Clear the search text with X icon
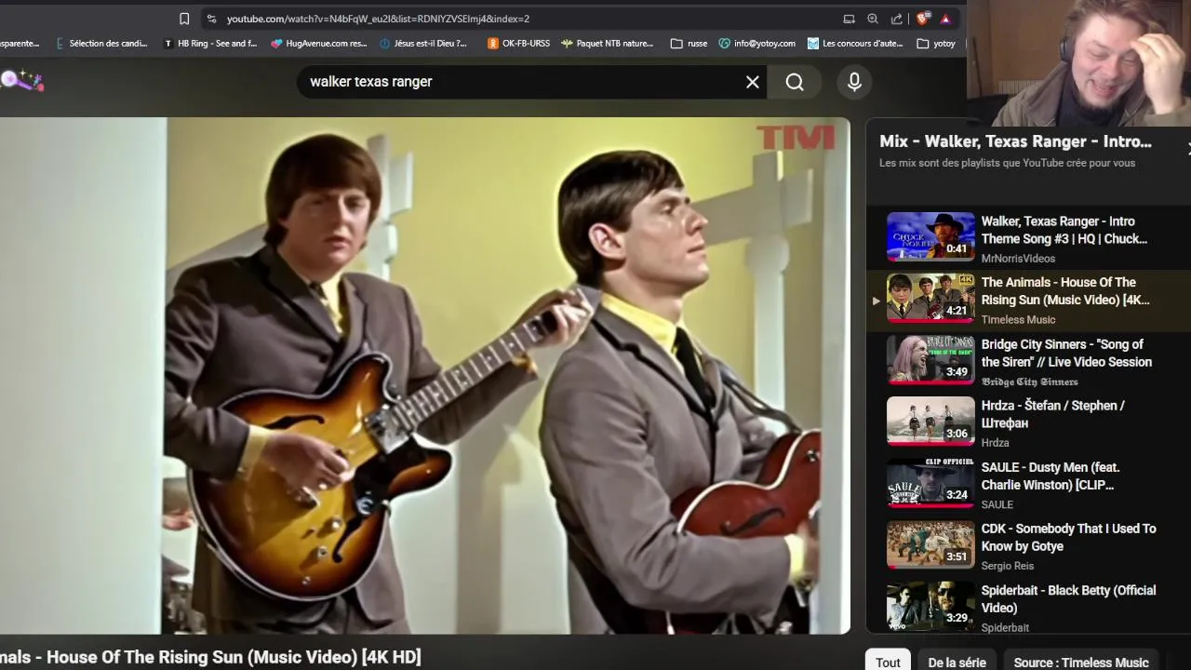Viewport: 1191px width, 670px height. pyautogui.click(x=753, y=82)
